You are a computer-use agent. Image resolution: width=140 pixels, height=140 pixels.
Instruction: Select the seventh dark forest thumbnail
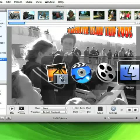(x=99, y=15)
